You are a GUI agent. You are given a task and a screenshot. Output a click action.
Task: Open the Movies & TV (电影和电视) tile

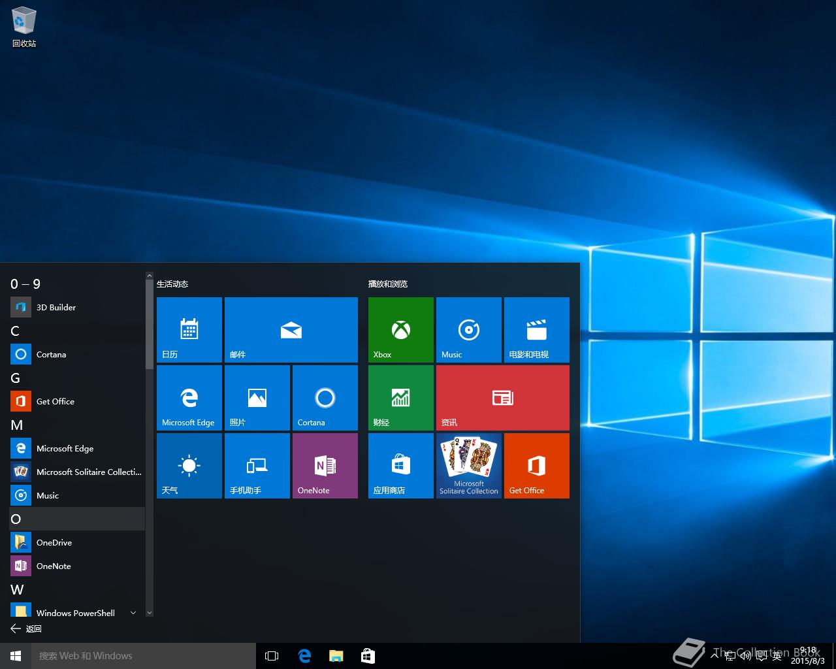tap(537, 330)
